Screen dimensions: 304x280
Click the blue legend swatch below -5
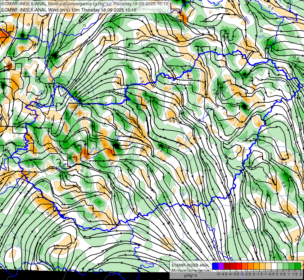coord(215,266)
